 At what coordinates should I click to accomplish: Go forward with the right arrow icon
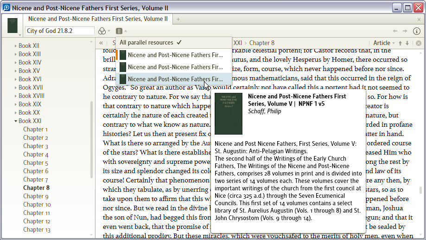click(x=405, y=31)
